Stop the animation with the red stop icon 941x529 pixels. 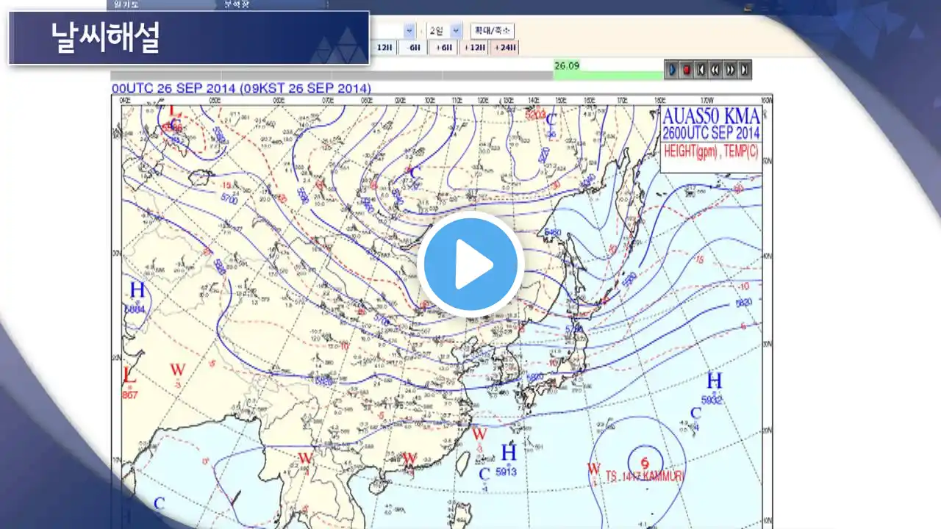point(687,69)
